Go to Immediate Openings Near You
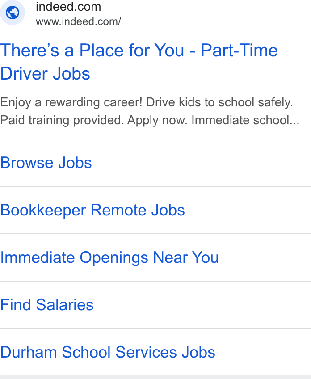The height and width of the screenshot is (379, 311). [109, 257]
